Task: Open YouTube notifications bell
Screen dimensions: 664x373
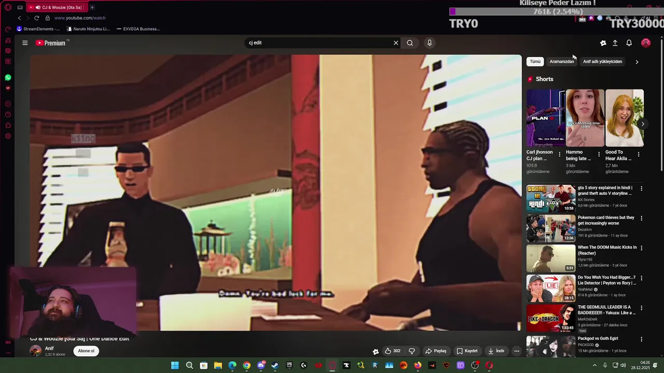Action: click(x=629, y=43)
